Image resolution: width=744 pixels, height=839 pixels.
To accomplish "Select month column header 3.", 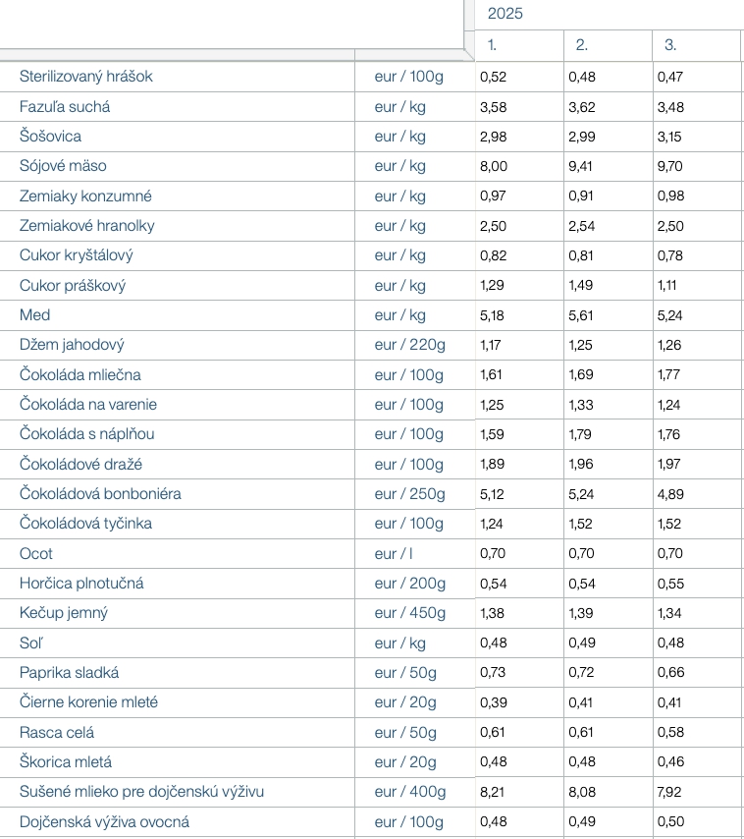I will (x=670, y=44).
